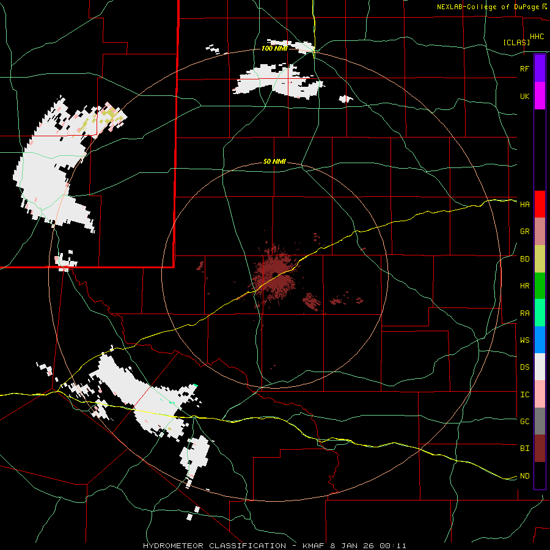
Task: Click the light pink IC ice crystals swatch
Action: click(540, 394)
